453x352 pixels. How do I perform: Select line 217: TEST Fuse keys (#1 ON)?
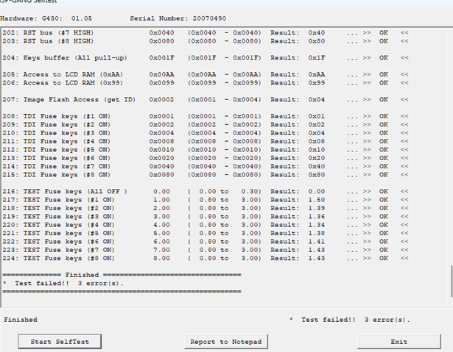point(206,200)
